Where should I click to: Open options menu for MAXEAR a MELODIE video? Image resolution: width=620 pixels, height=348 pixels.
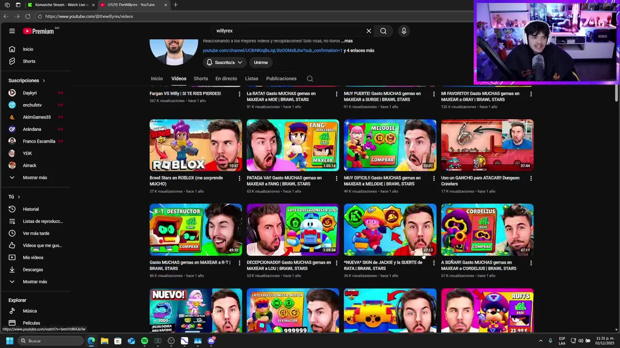coord(434,178)
